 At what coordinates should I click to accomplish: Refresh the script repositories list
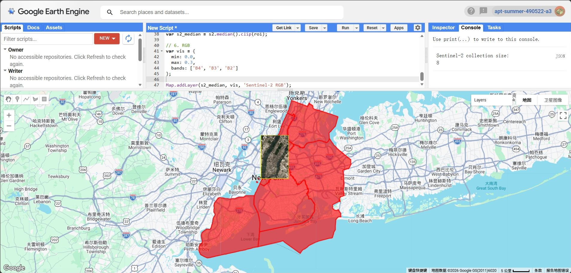coord(129,38)
